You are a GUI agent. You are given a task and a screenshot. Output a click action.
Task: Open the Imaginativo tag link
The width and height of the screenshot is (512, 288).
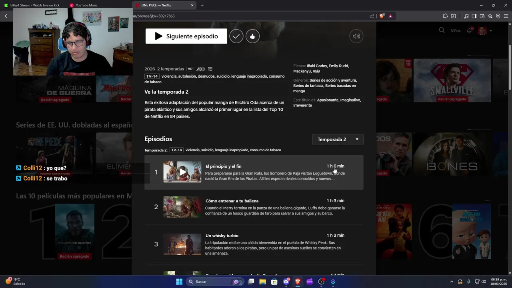[x=350, y=100]
